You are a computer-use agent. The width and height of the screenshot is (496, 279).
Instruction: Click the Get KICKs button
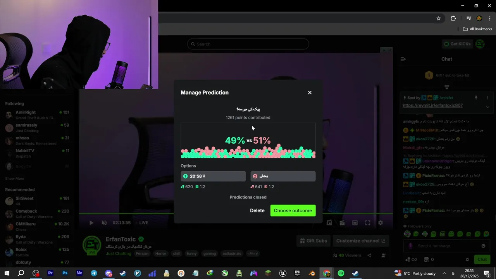click(457, 44)
